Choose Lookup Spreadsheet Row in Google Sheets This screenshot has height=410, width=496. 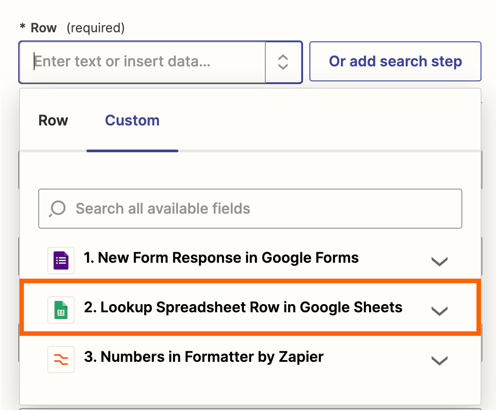[x=243, y=307]
